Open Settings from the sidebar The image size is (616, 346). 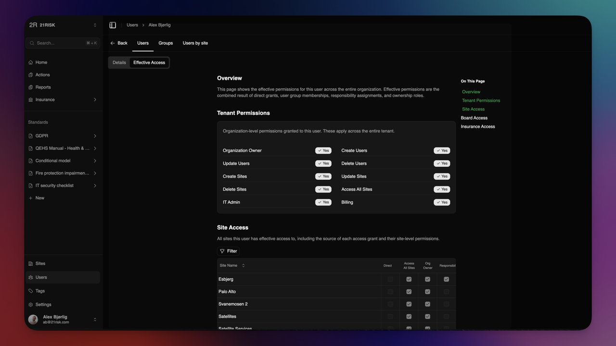[x=31, y=304]
